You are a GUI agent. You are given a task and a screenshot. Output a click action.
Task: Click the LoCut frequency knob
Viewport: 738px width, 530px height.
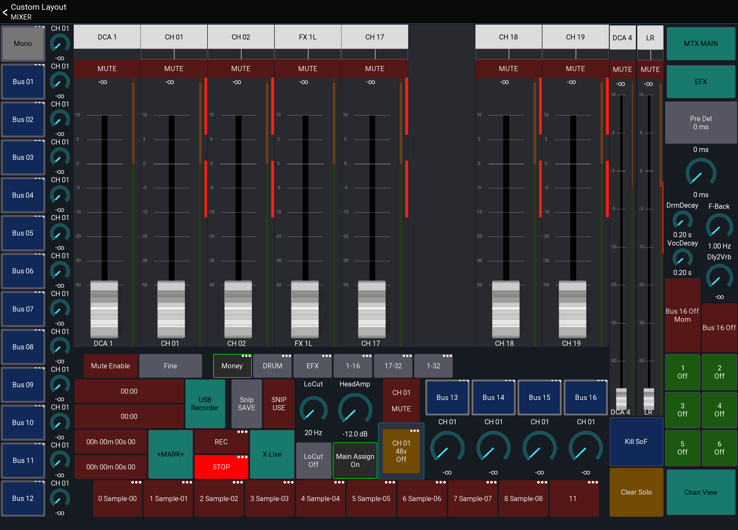(x=313, y=410)
